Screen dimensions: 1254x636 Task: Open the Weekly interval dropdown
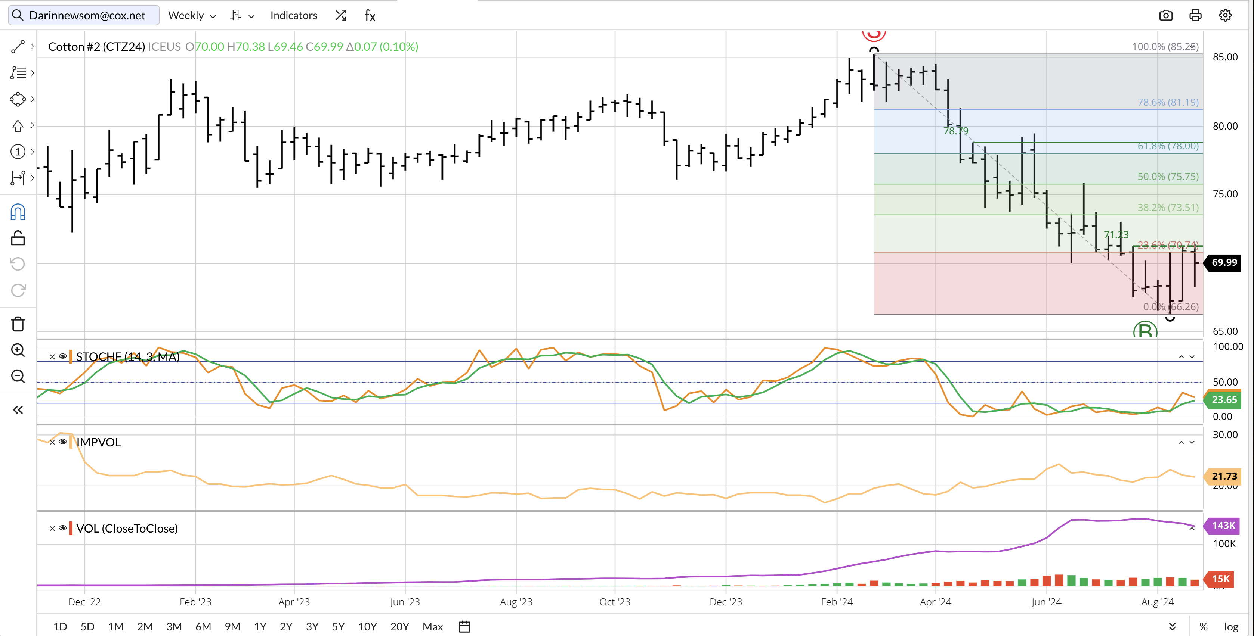coord(192,16)
